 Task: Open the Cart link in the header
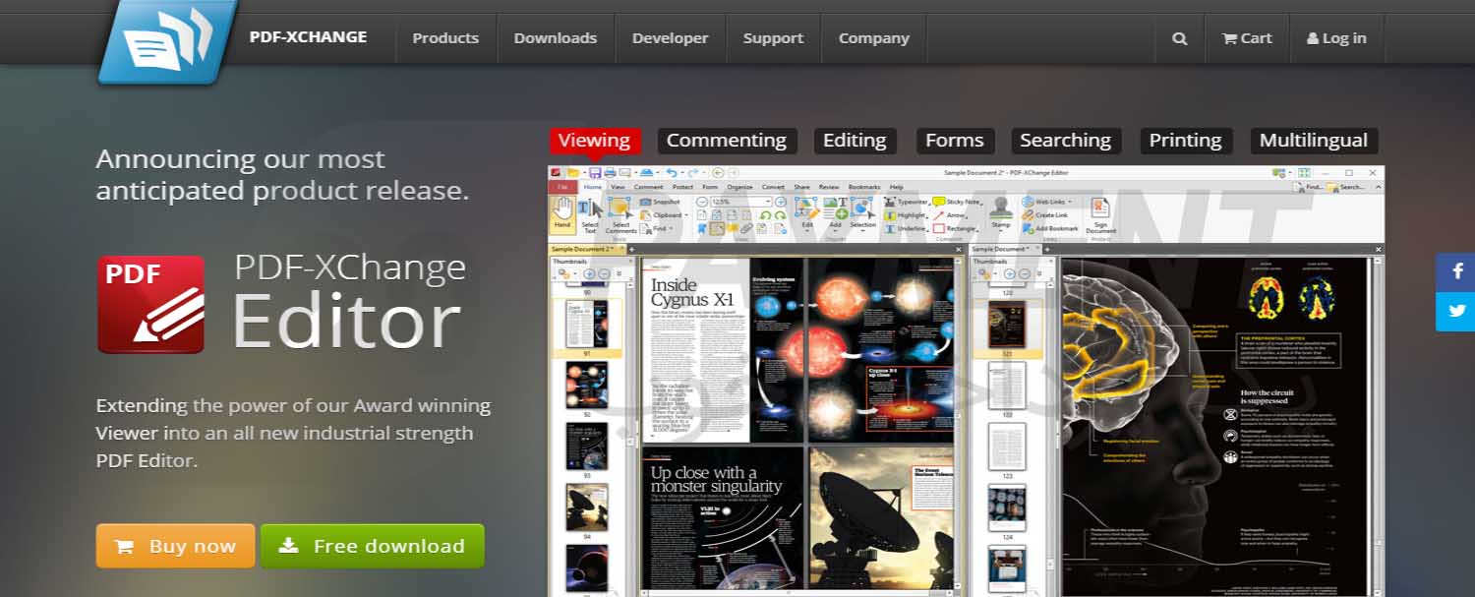1247,38
